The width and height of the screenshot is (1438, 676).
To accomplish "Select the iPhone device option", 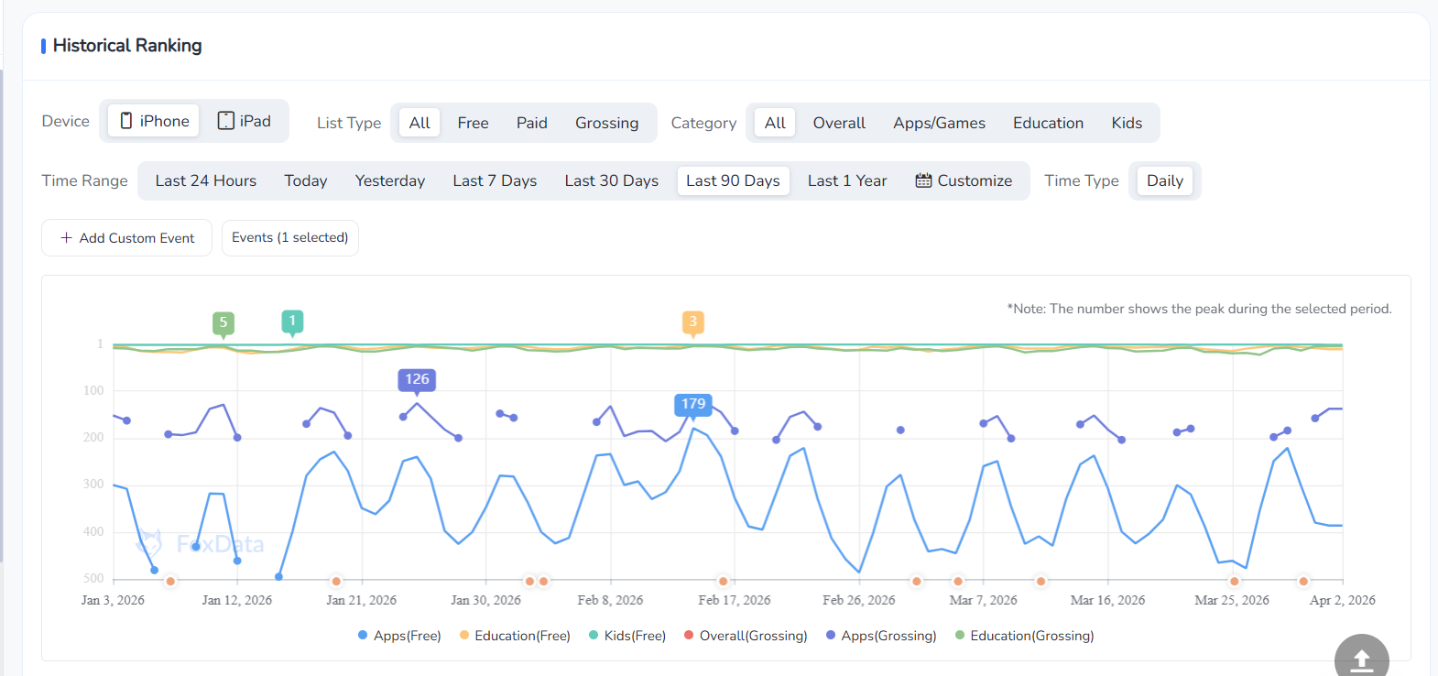I will click(154, 121).
